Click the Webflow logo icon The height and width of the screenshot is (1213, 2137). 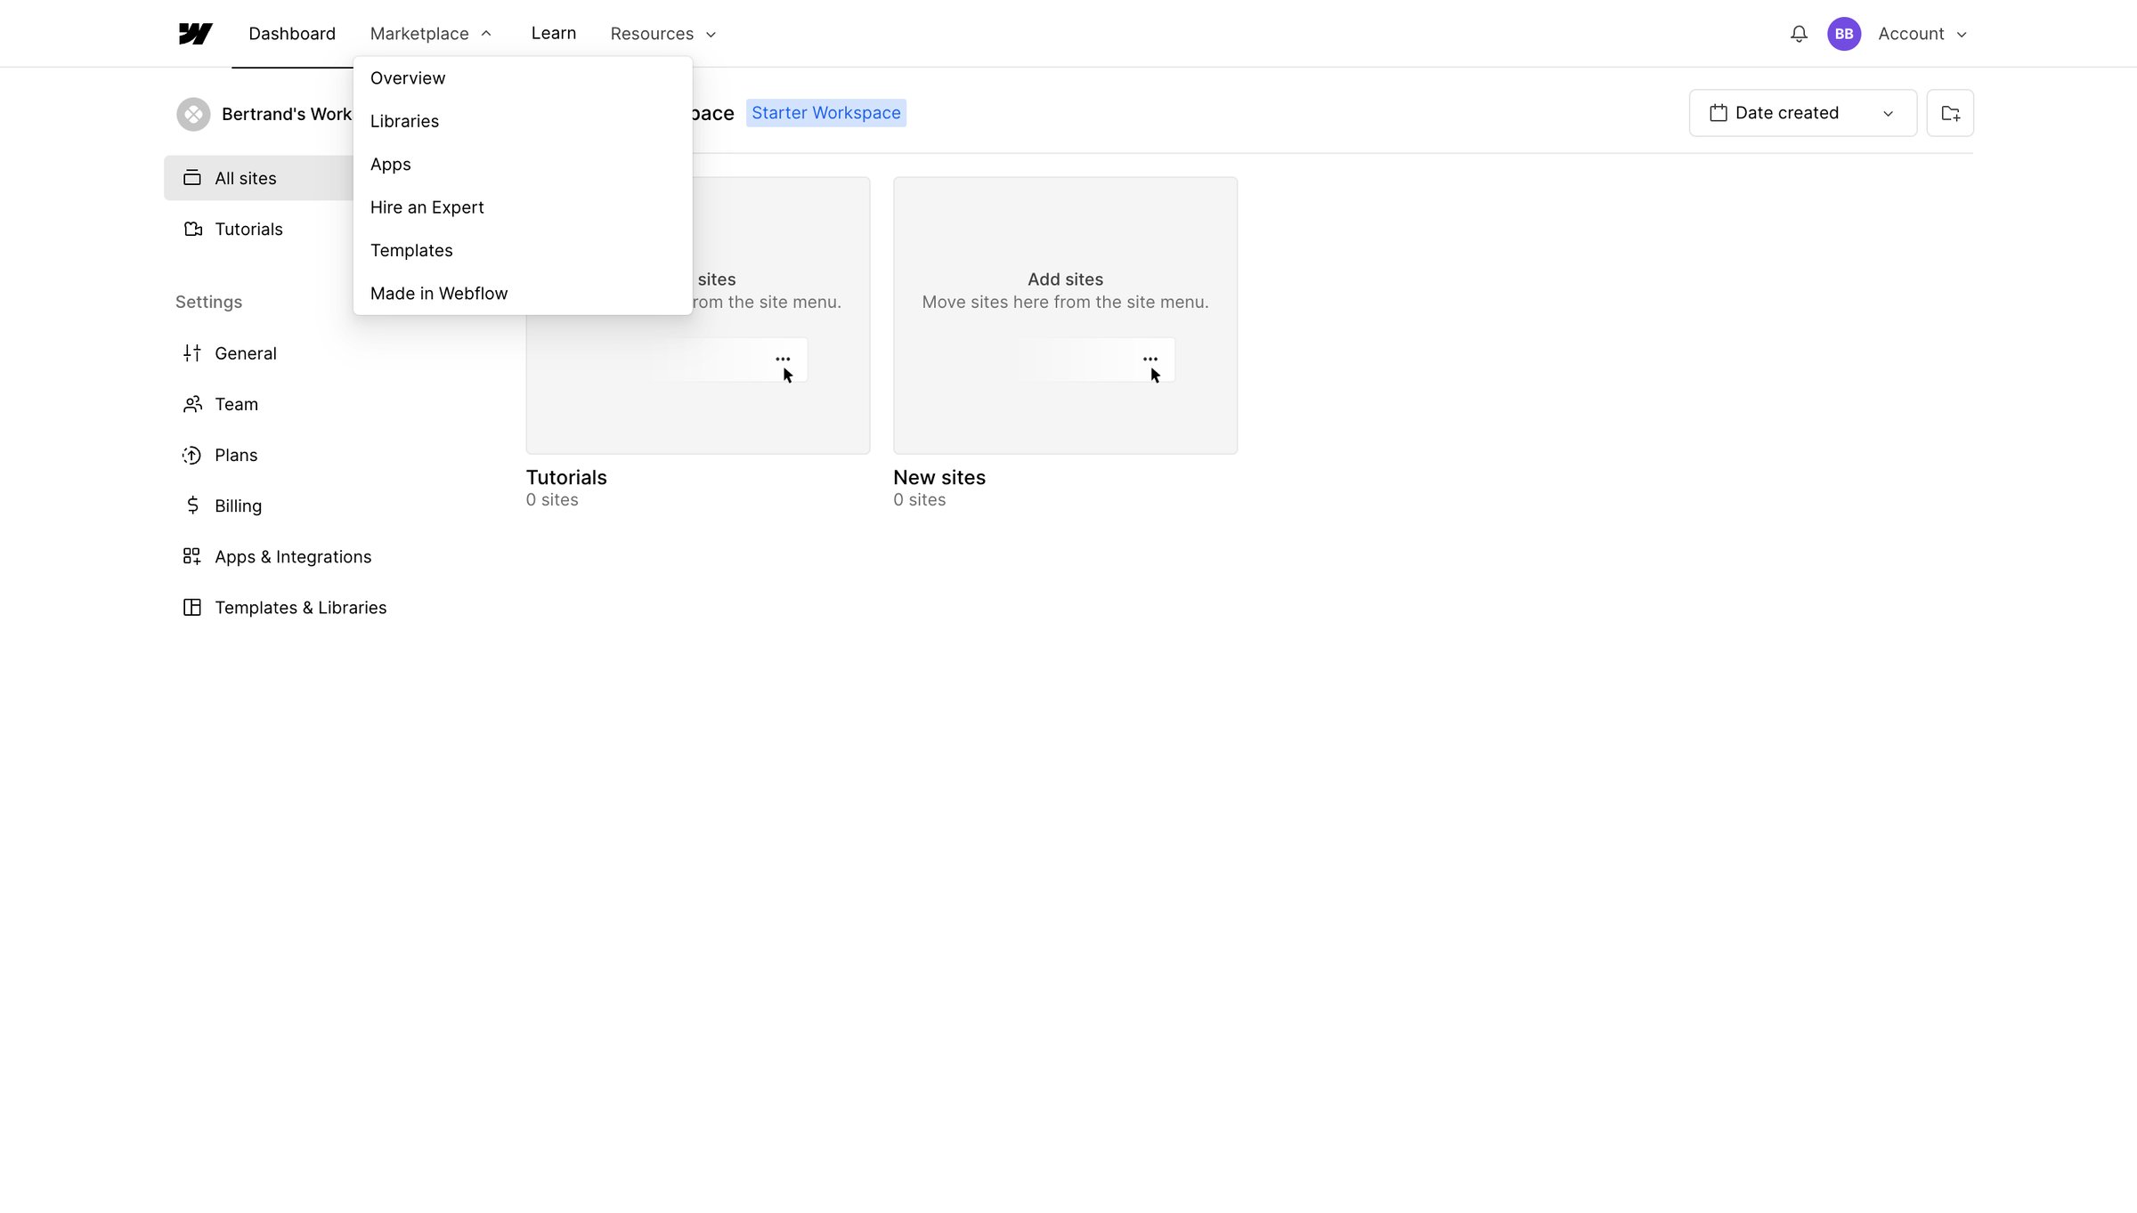pyautogui.click(x=195, y=34)
